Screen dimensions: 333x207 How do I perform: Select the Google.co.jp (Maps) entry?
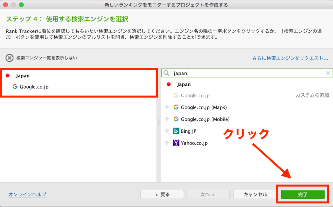204,107
